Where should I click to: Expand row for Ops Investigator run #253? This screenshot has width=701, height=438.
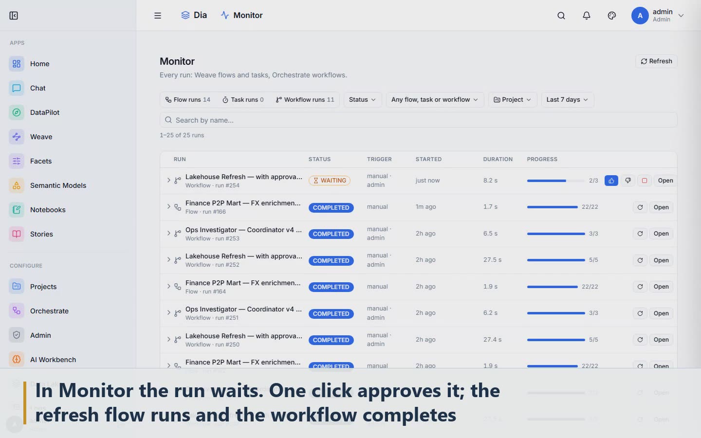(169, 233)
